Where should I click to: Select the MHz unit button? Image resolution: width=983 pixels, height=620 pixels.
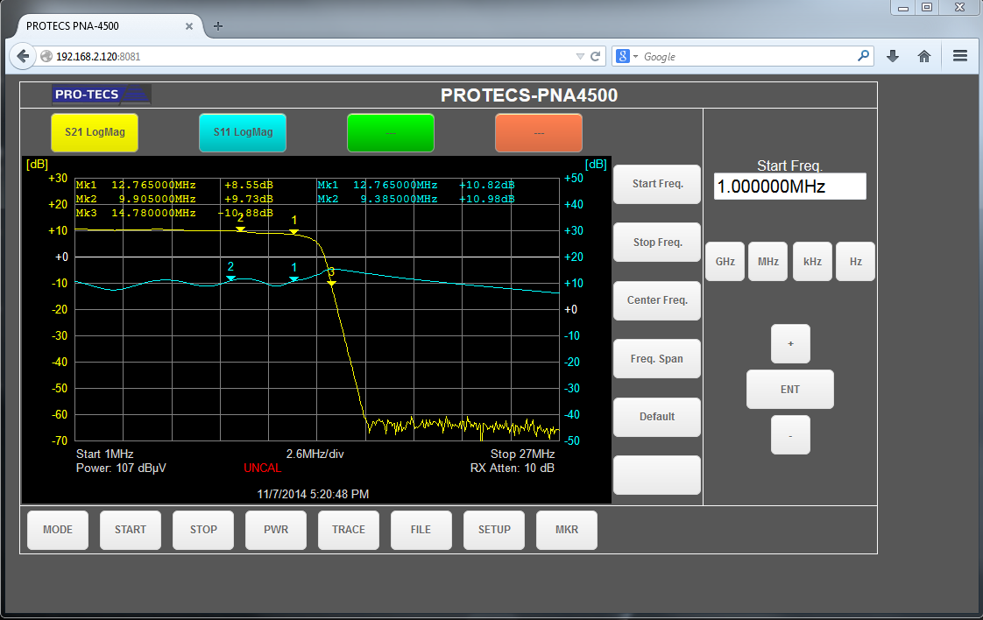[768, 262]
